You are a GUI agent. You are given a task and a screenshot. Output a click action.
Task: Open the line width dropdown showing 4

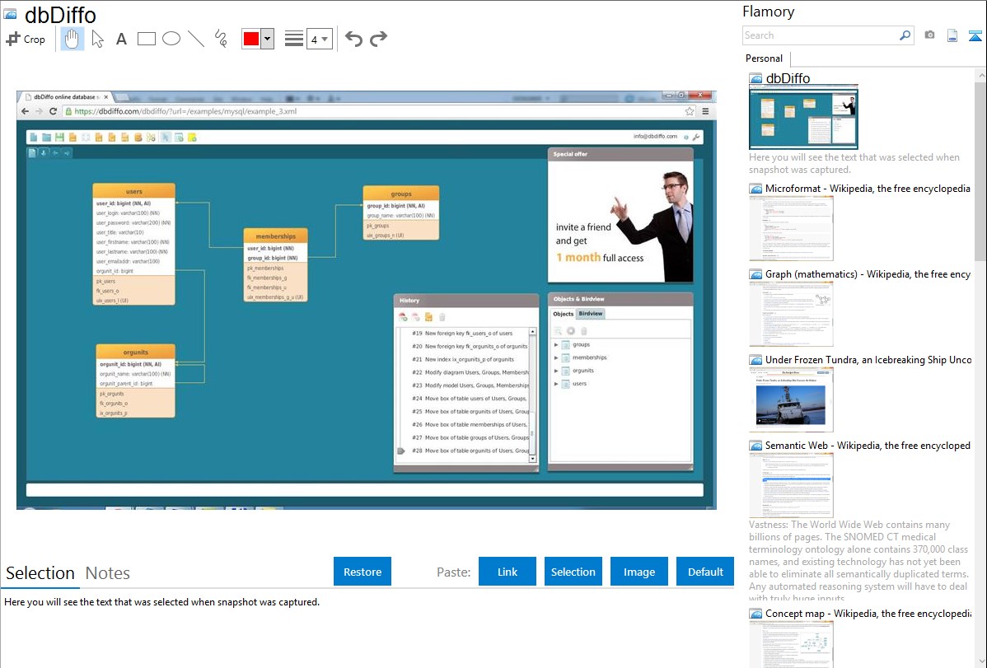pos(319,39)
